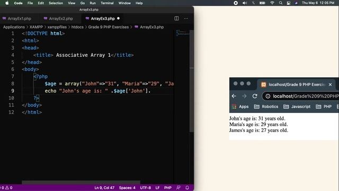Open battery status in menu bar

pyautogui.click(x=262, y=3)
